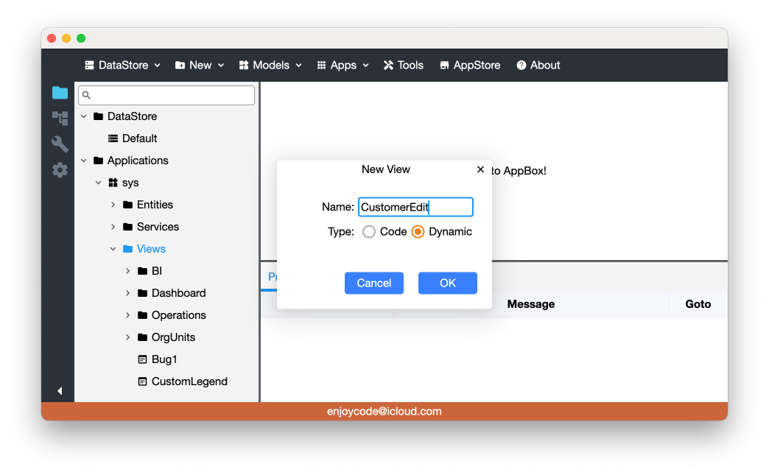Collapse the DataStore tree node chevron
The image size is (769, 475).
84,116
